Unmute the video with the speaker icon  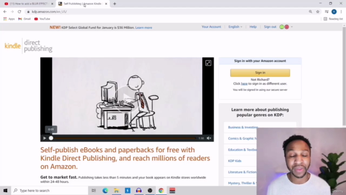tap(209, 138)
